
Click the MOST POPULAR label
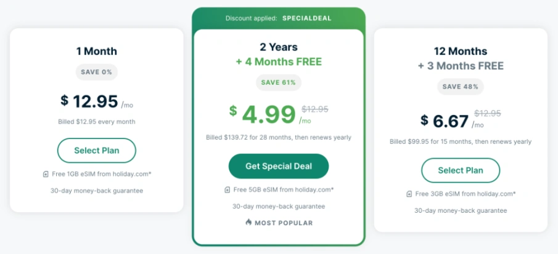[x=284, y=223]
